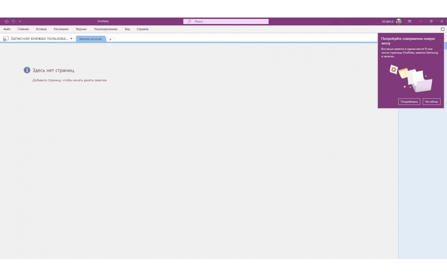Click the text Здесь нет страниц.
Image resolution: width=447 pixels, height=277 pixels.
[x=54, y=70]
